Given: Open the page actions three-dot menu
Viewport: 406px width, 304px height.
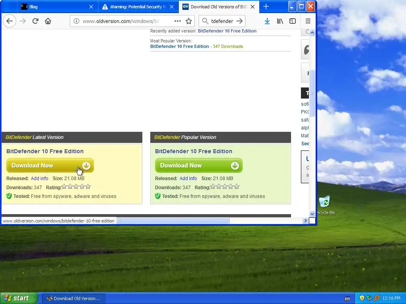Looking at the screenshot, I should (x=177, y=21).
